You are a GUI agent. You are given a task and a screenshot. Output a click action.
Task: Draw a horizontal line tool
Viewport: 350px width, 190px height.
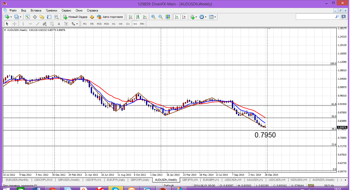[30, 24]
